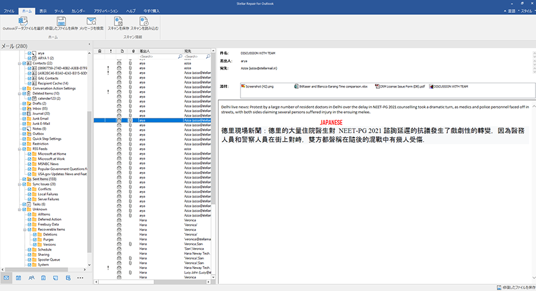Click search magnifier in recipient filter
The width and height of the screenshot is (536, 291).
(208, 57)
